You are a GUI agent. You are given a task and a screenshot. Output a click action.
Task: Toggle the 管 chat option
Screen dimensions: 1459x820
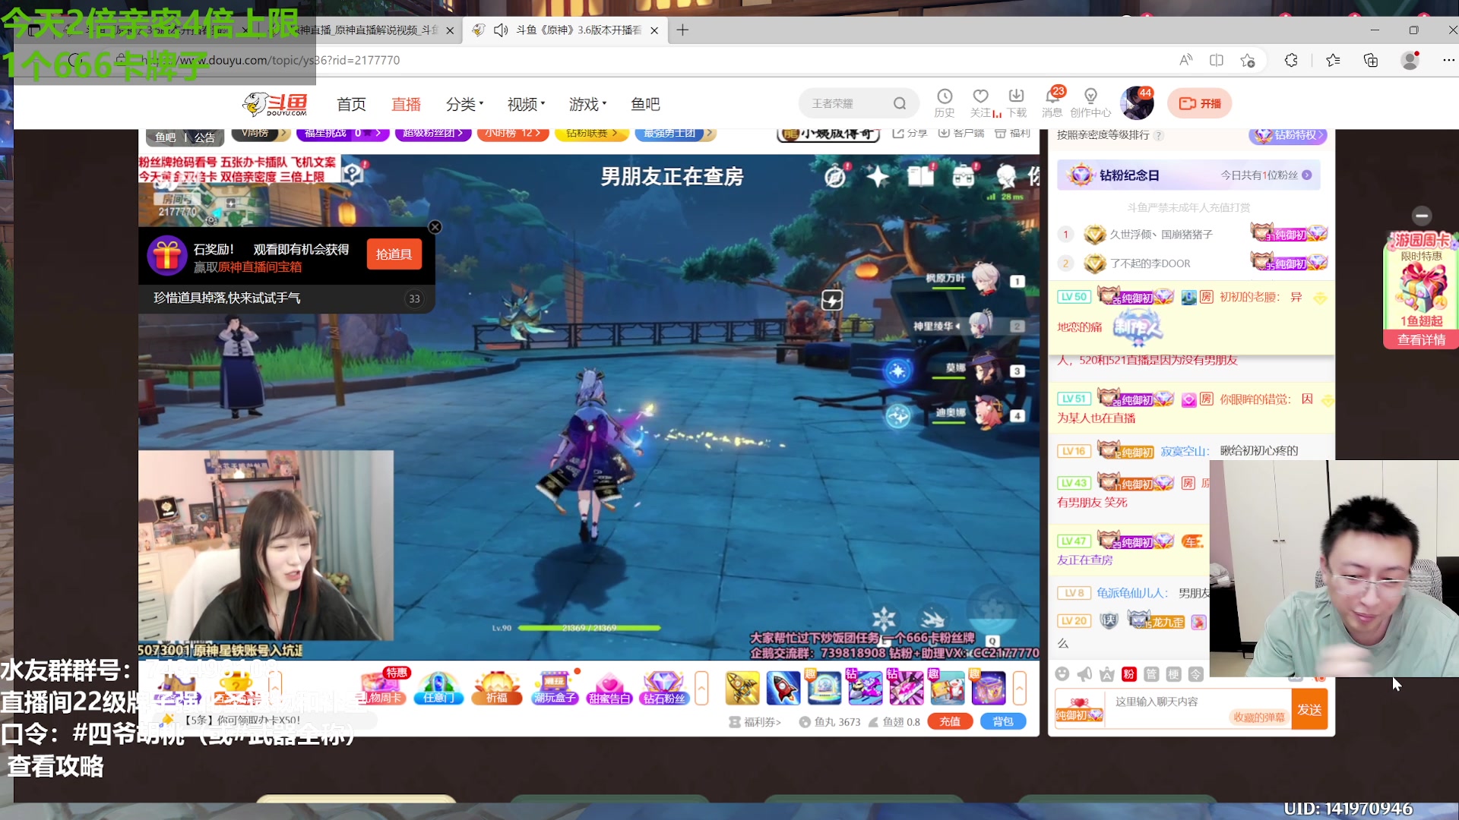pos(1151,674)
